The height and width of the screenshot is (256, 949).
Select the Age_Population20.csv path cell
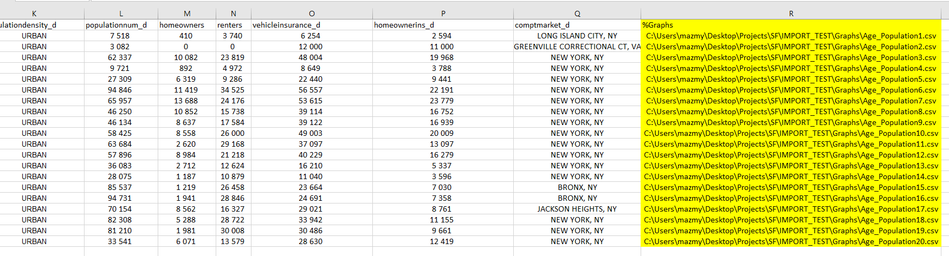791,241
